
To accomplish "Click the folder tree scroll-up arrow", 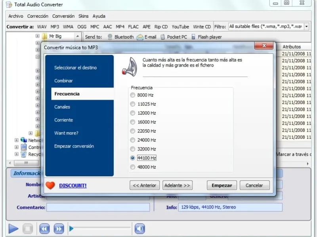I will pos(78,36).
